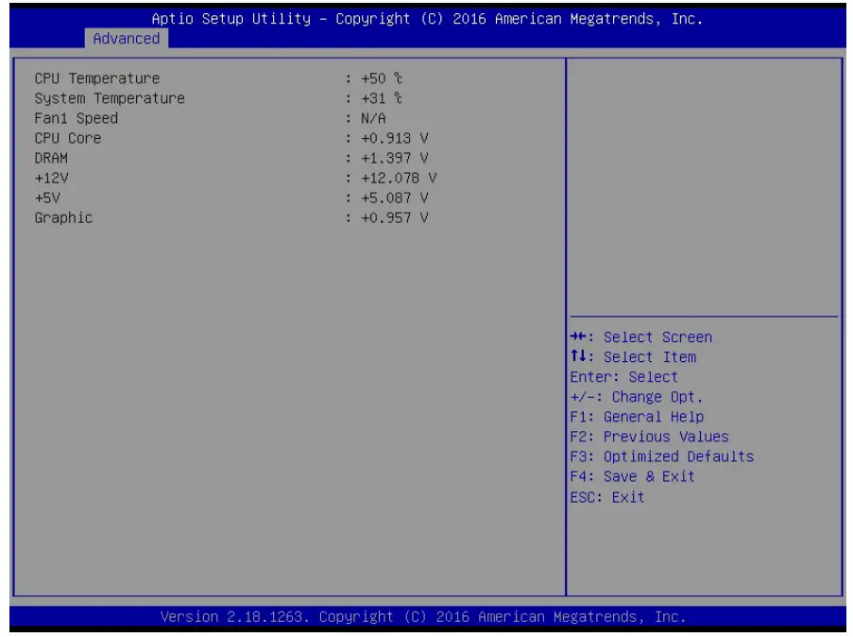This screenshot has height=637, width=853.
Task: Select the Advanced tab
Action: pyautogui.click(x=127, y=38)
